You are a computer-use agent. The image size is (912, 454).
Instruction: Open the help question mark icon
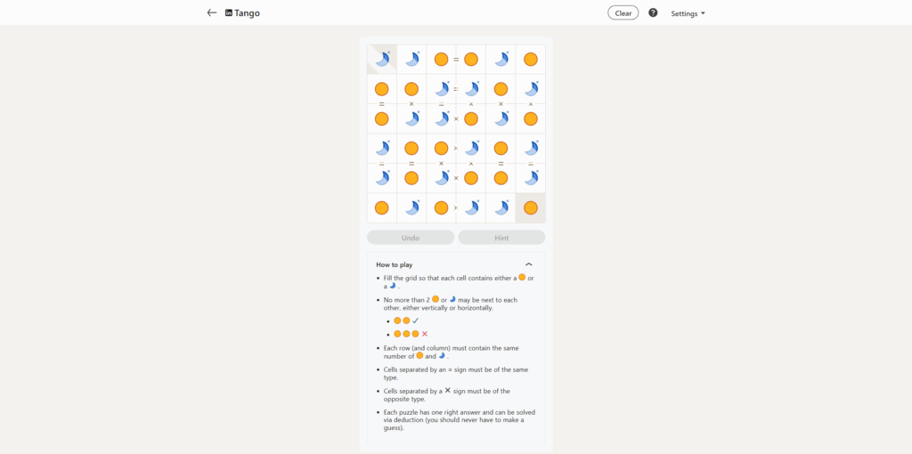[653, 13]
